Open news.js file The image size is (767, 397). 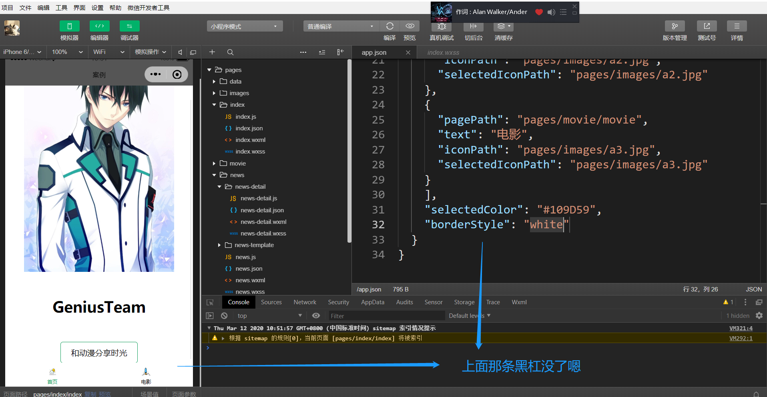click(245, 257)
